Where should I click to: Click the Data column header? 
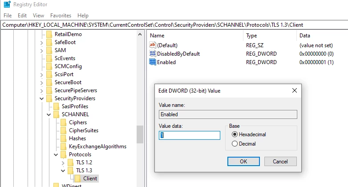point(322,36)
